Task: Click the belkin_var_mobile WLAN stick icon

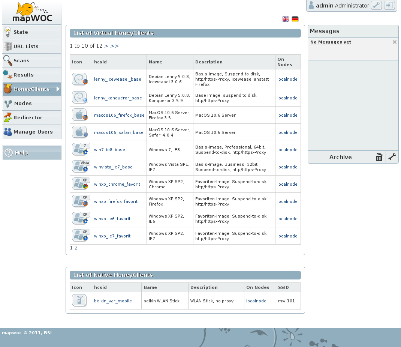Action: 79,301
